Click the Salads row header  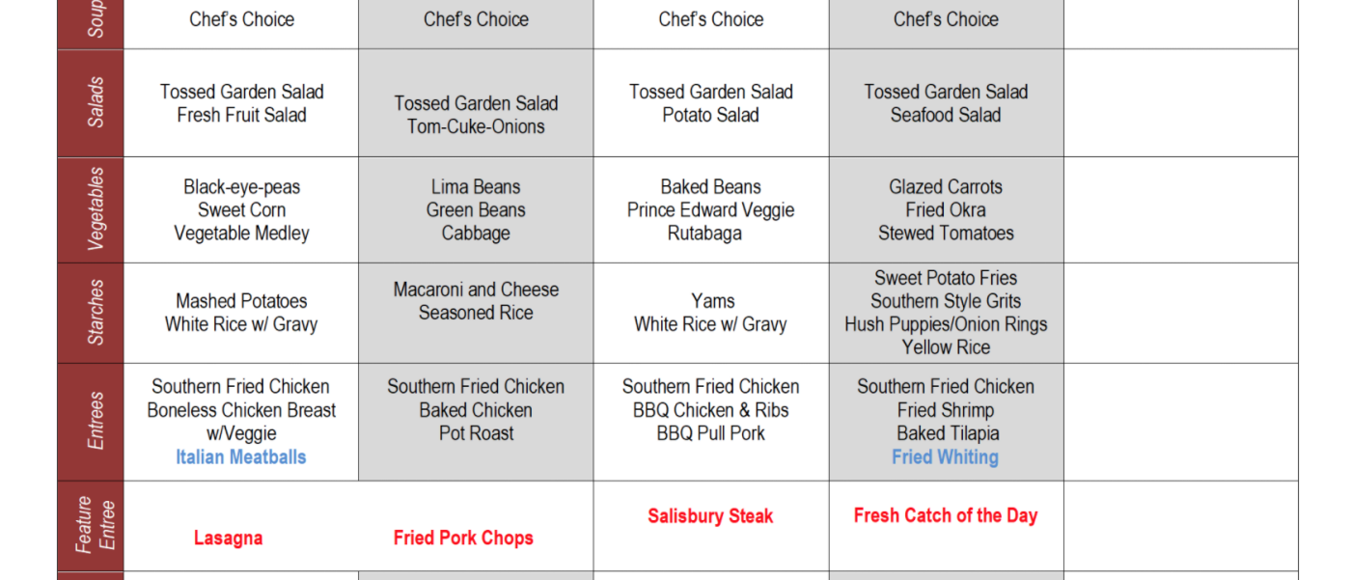point(94,102)
